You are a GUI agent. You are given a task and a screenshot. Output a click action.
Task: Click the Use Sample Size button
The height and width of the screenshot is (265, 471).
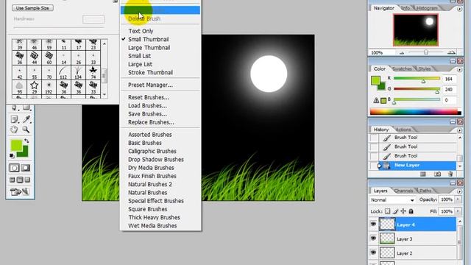32,8
